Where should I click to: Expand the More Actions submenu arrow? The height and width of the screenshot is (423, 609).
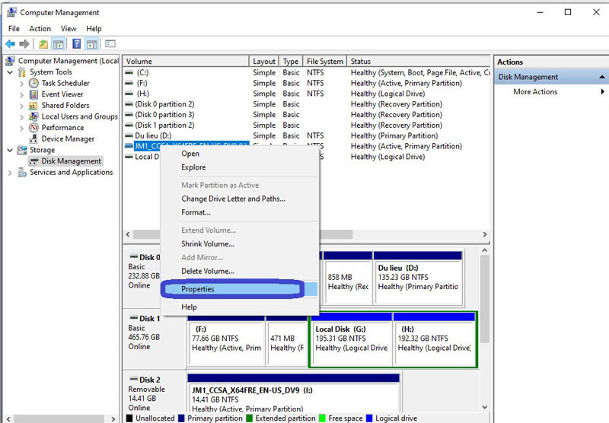click(602, 92)
